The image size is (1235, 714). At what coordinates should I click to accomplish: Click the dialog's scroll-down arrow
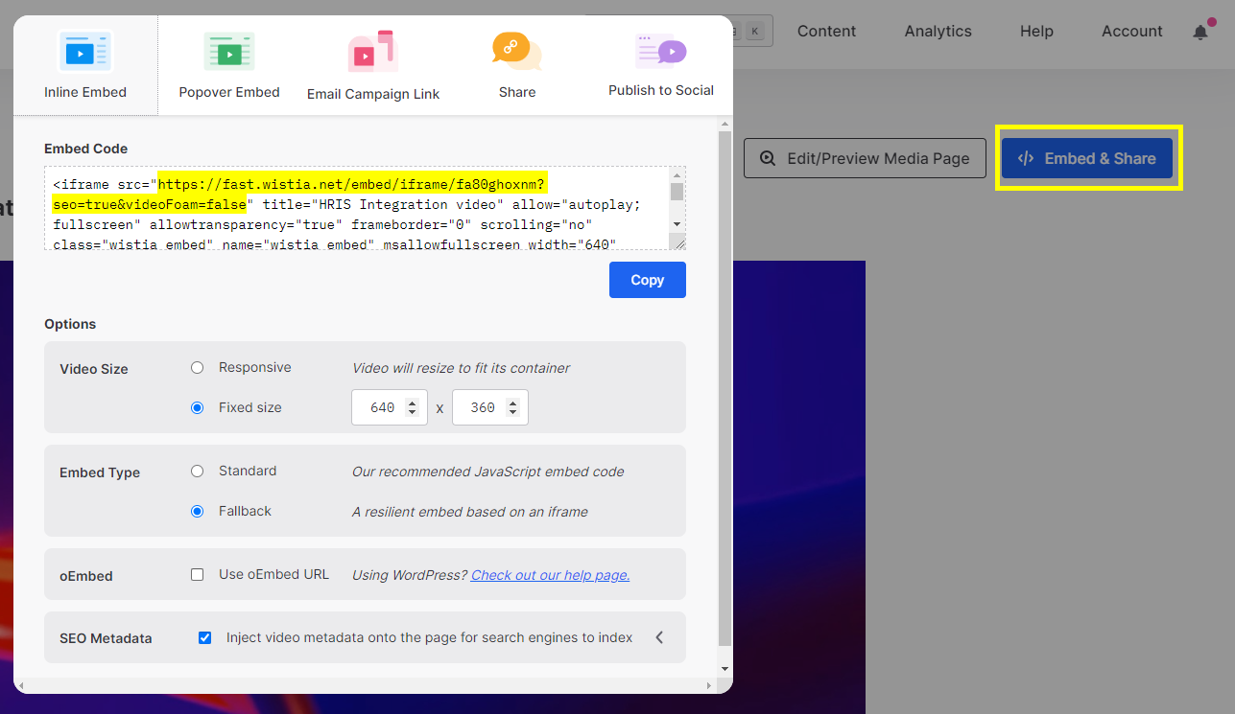point(725,669)
